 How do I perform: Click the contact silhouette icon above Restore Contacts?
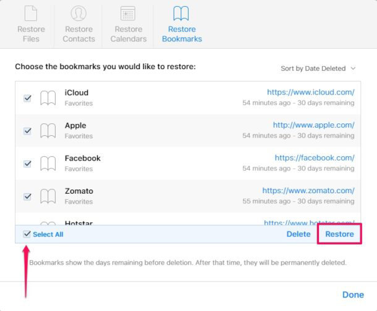(x=78, y=13)
